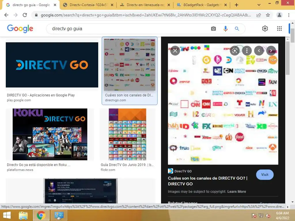Open the Roku DIRECTV GO thumbnail

pos(50,134)
